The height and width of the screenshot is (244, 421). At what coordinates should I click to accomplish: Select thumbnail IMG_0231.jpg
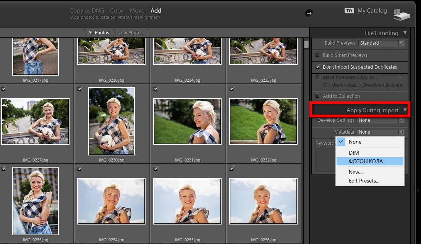coord(188,121)
